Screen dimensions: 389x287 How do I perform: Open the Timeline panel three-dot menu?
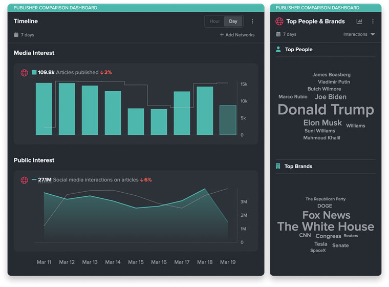coord(252,22)
